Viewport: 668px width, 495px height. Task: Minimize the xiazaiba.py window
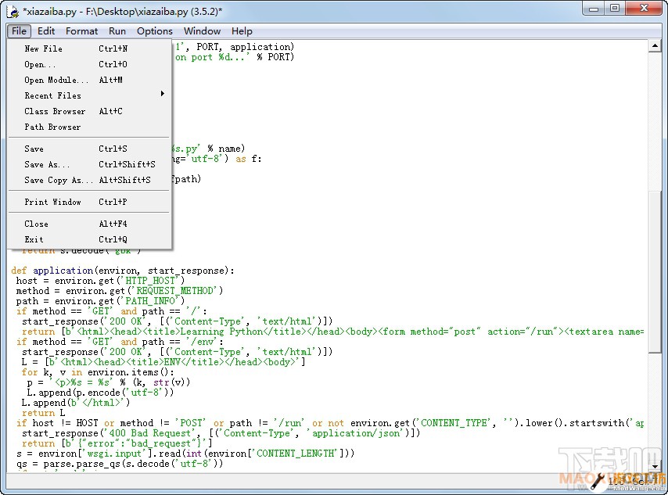click(594, 8)
